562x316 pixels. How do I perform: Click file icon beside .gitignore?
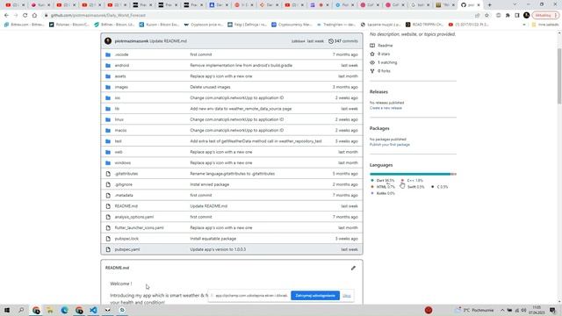pyautogui.click(x=108, y=184)
